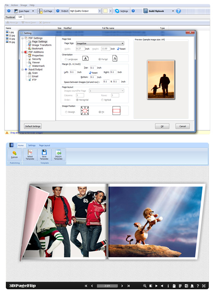The image size is (214, 301).
Task: Click the Reset icon in the Margin section
Action: 90,73
